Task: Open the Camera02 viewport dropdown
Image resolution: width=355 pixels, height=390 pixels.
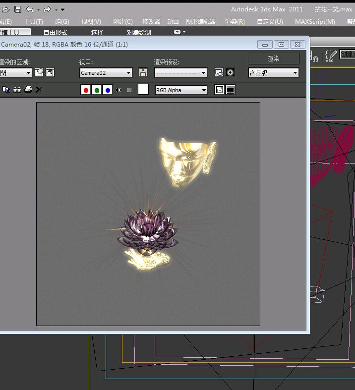Action: tap(106, 73)
